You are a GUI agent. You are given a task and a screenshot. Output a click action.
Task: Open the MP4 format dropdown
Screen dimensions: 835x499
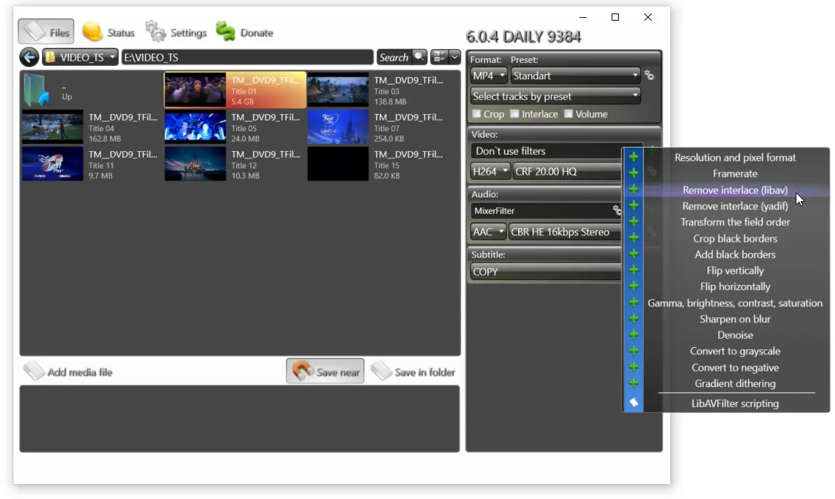[488, 75]
